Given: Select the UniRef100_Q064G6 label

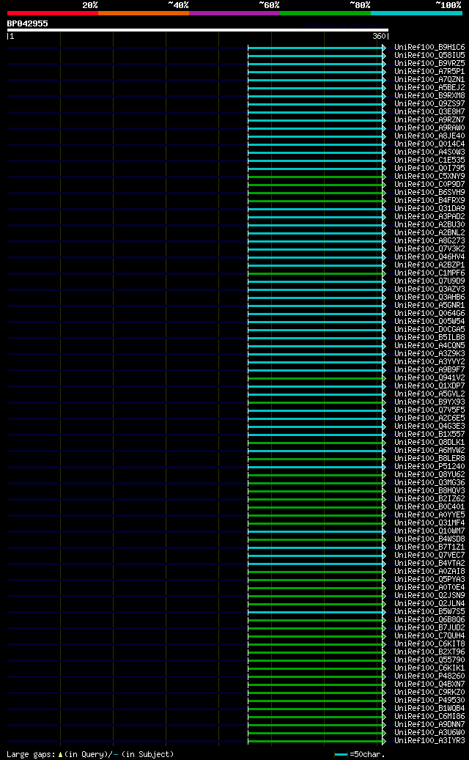Looking at the screenshot, I should (429, 314).
